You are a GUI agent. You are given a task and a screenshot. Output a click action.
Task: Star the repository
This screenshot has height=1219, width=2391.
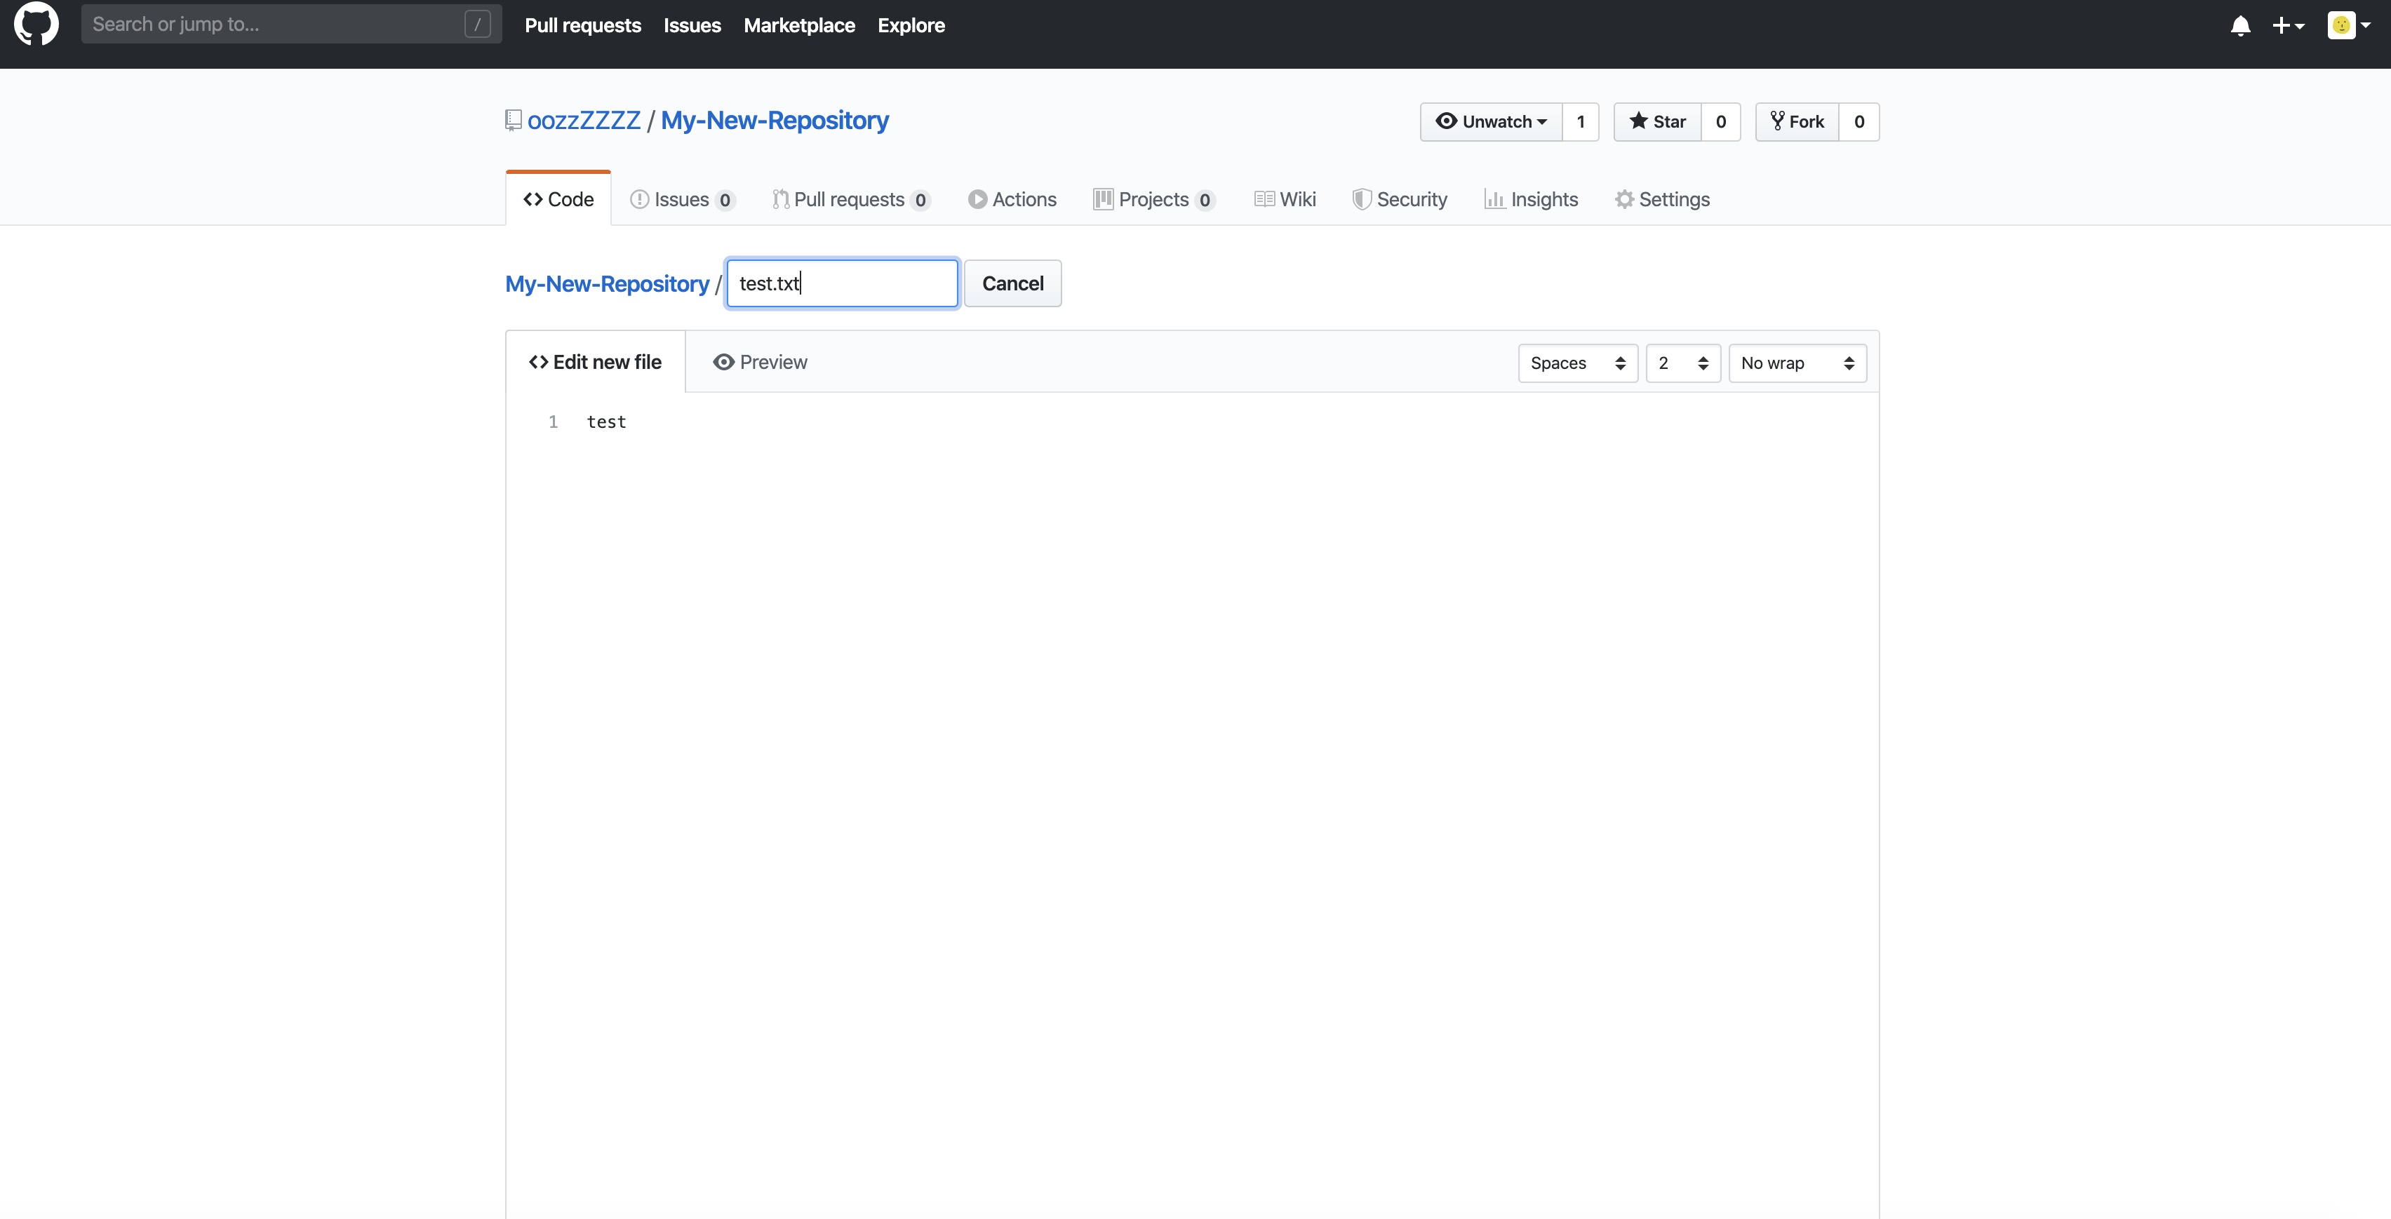[x=1658, y=121]
